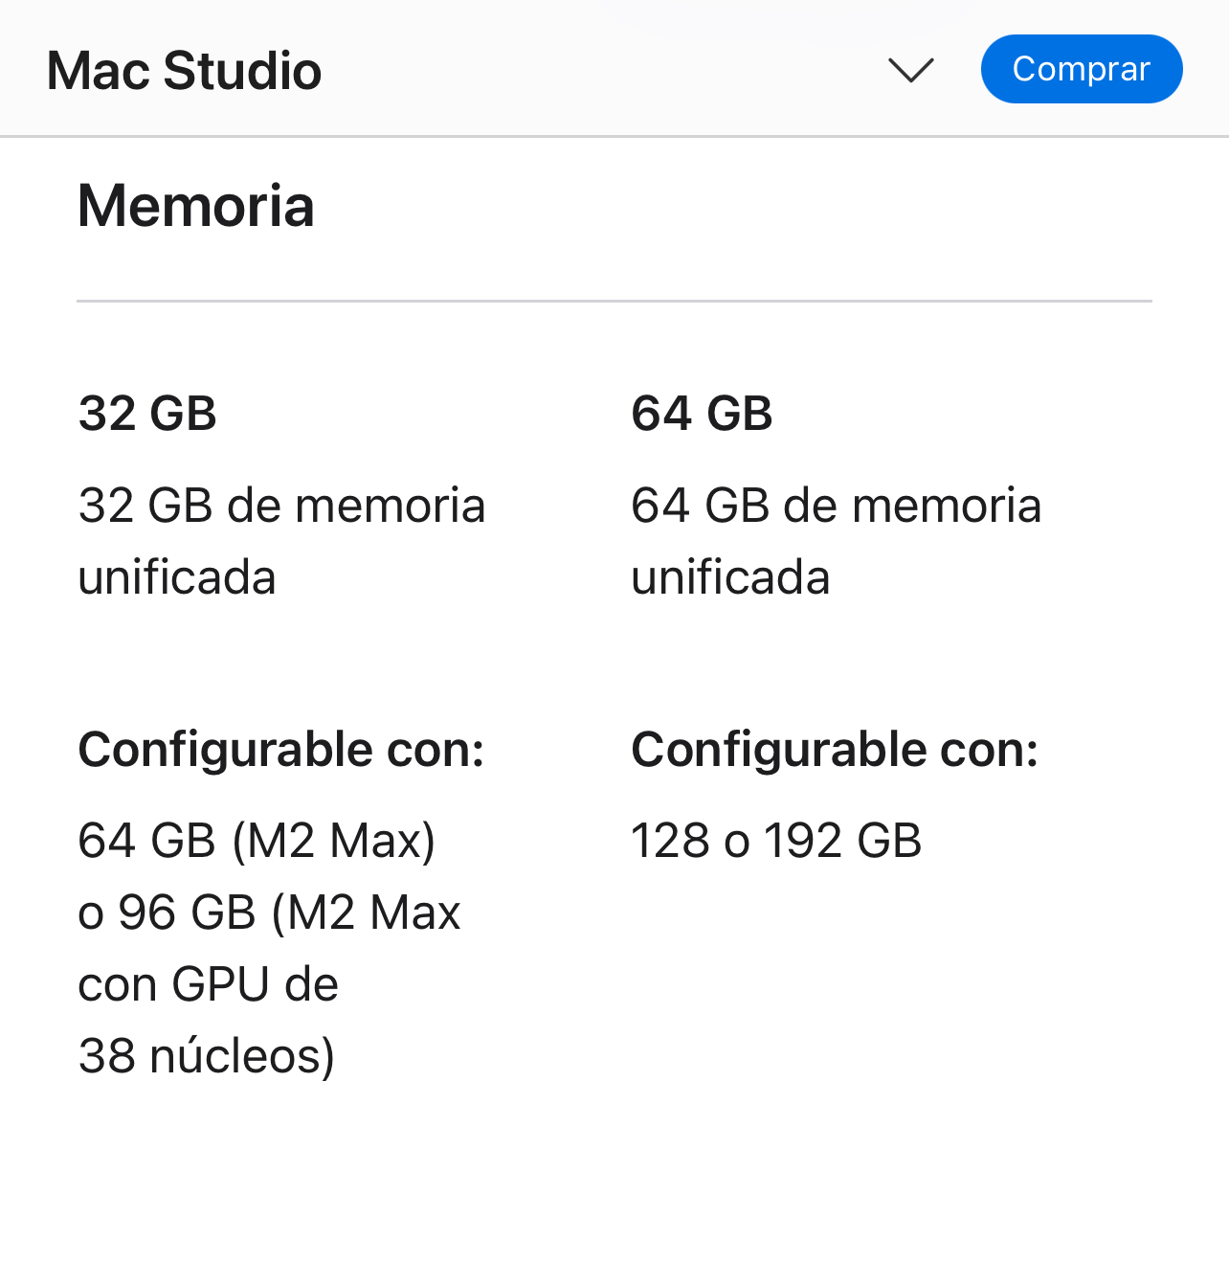Click the 38 núcleos) text
The width and height of the screenshot is (1229, 1262).
click(207, 1056)
